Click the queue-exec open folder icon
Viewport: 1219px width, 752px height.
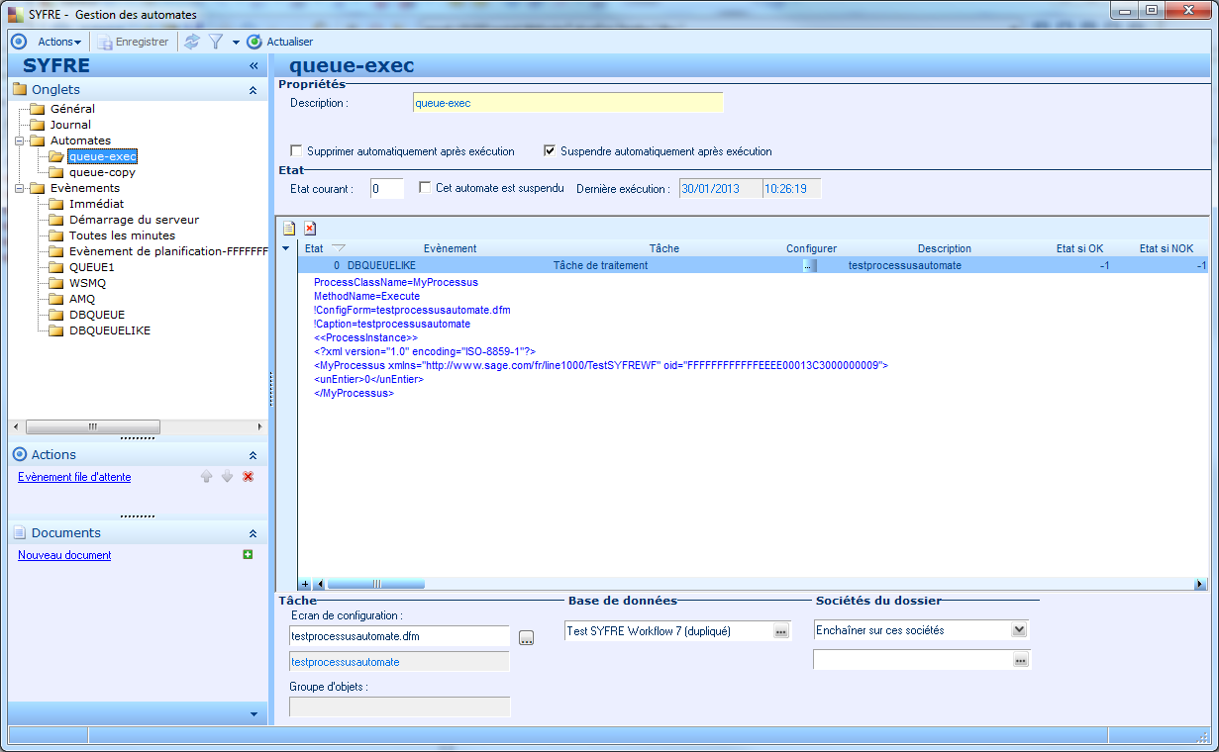[56, 156]
